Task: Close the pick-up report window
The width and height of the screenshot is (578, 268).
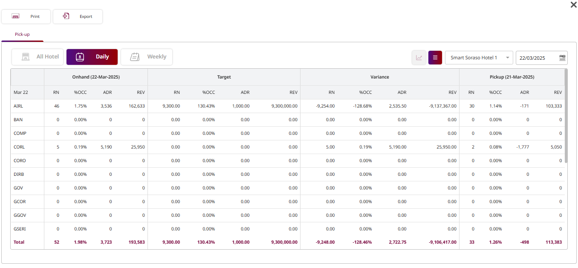Action: (573, 5)
